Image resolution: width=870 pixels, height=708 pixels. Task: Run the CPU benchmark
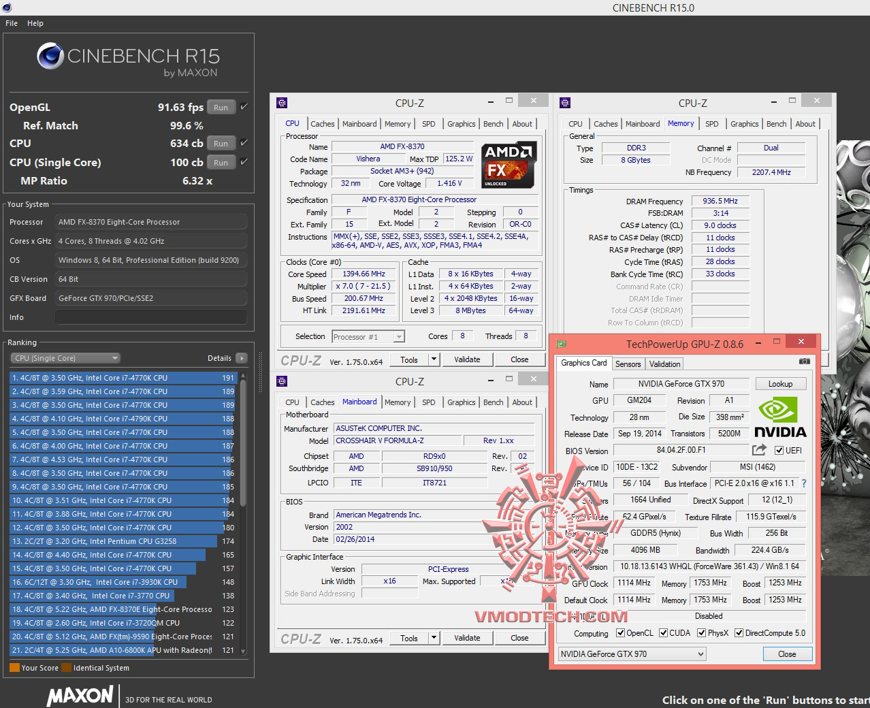tap(221, 144)
